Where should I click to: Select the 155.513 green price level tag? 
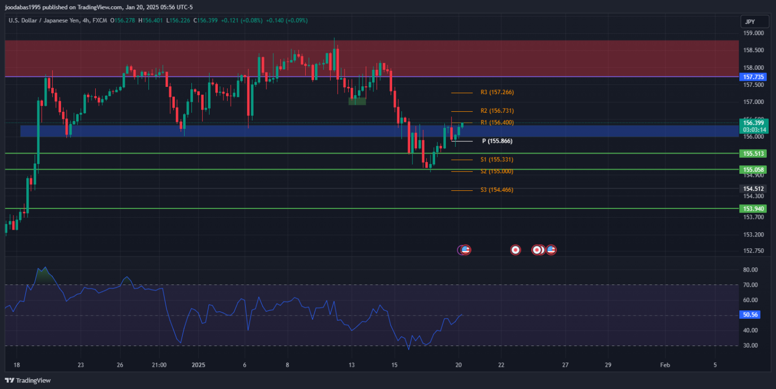(x=753, y=154)
